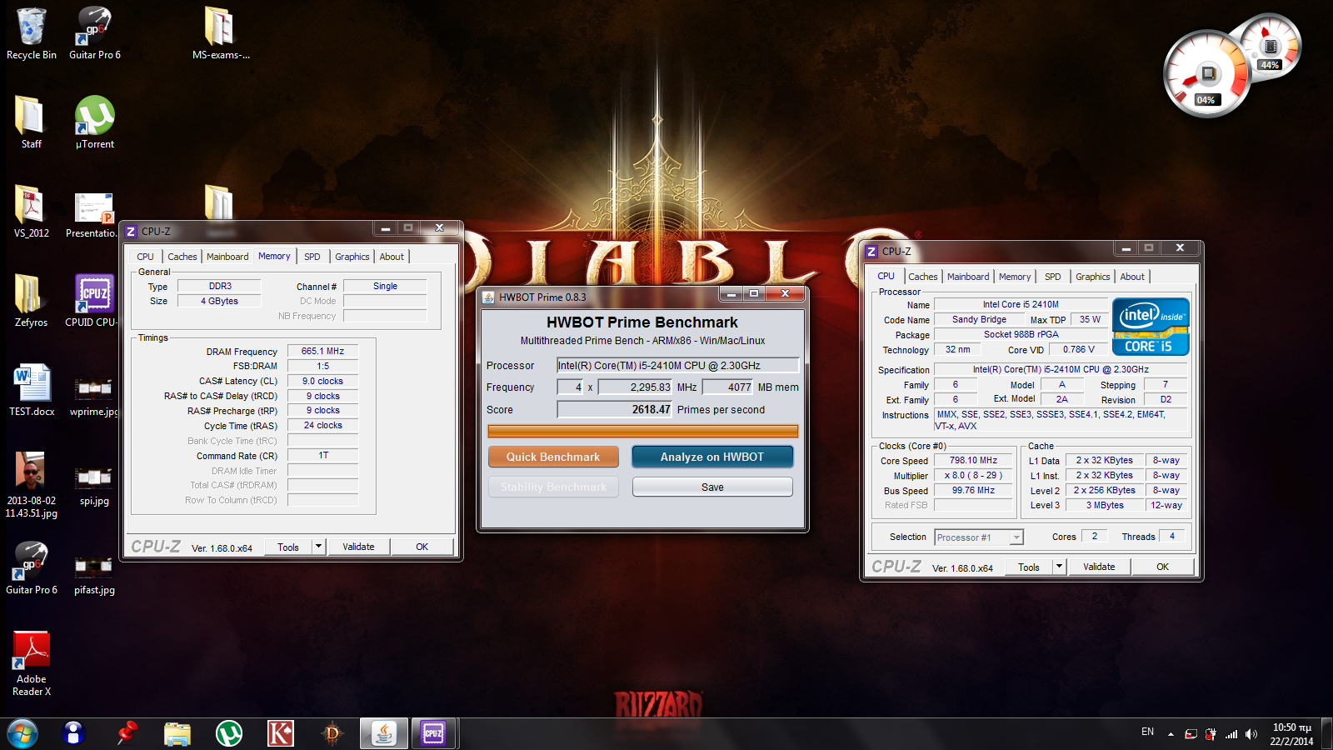Click Save in HWBOT Prime
1333x750 pixels.
(x=712, y=487)
